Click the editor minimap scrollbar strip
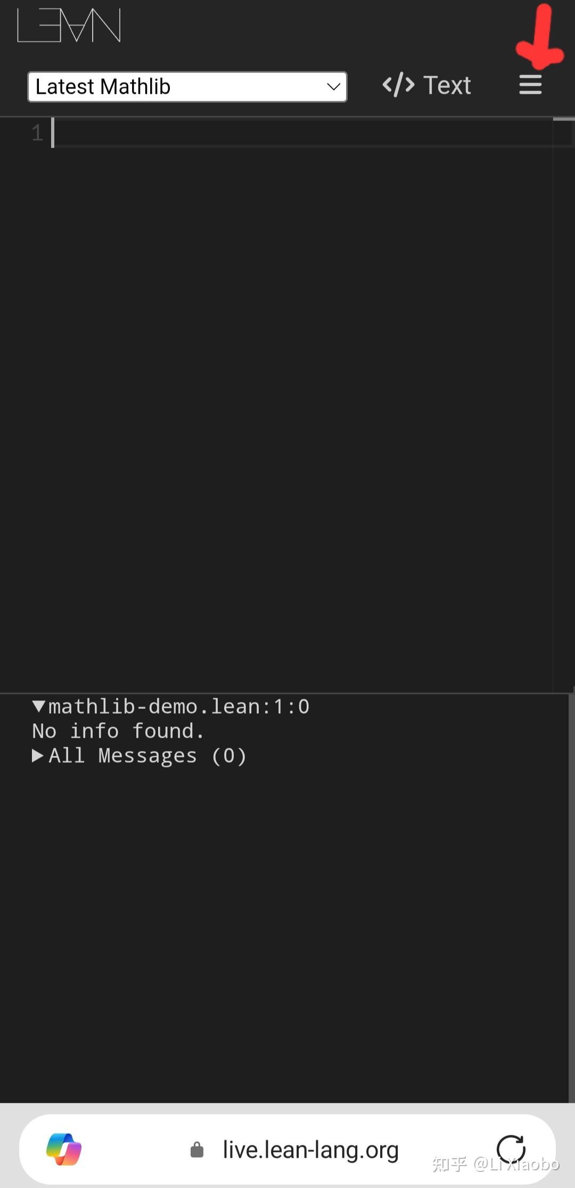 click(x=564, y=405)
